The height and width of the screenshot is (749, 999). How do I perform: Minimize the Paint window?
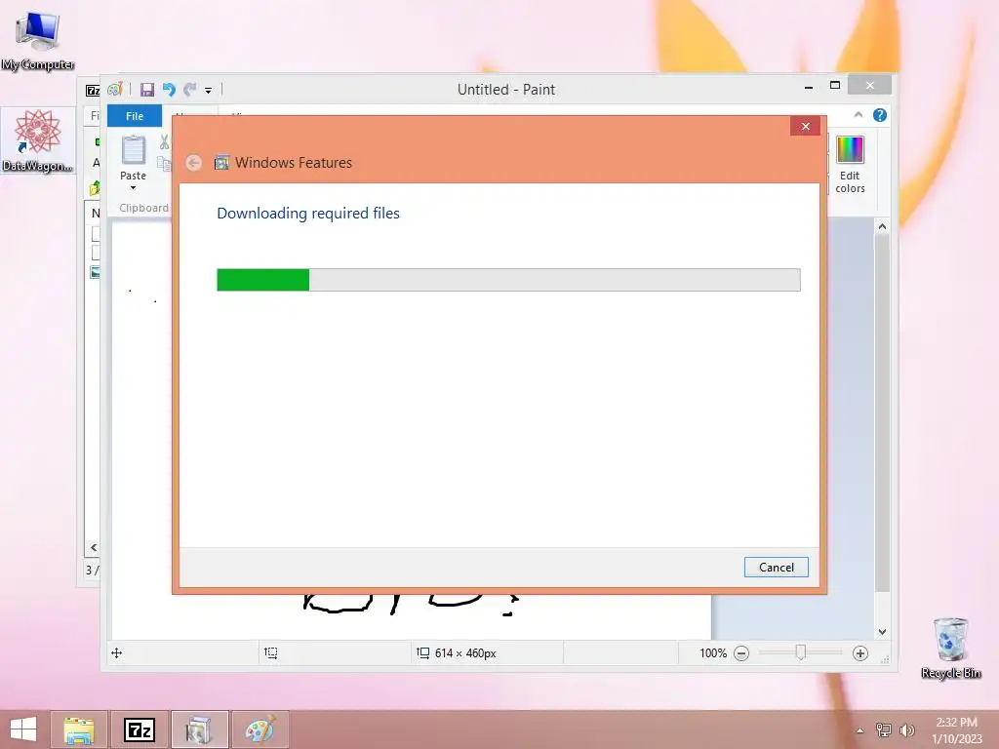[809, 87]
